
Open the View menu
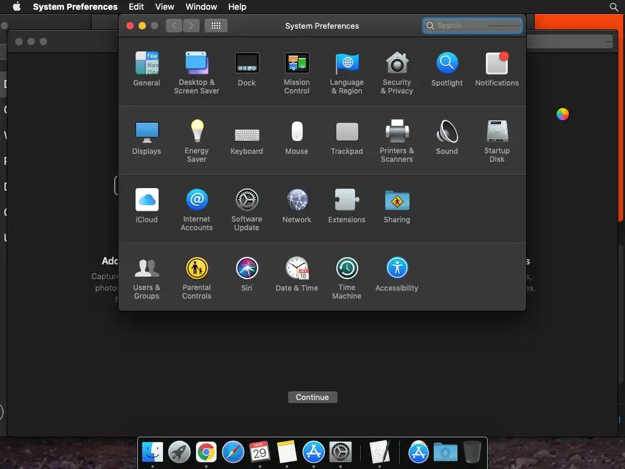click(165, 7)
